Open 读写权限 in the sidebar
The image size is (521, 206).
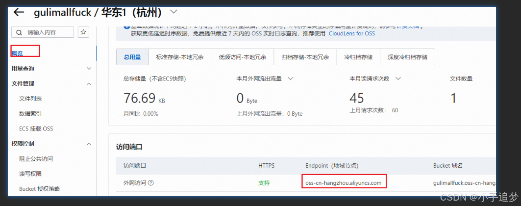pos(30,174)
